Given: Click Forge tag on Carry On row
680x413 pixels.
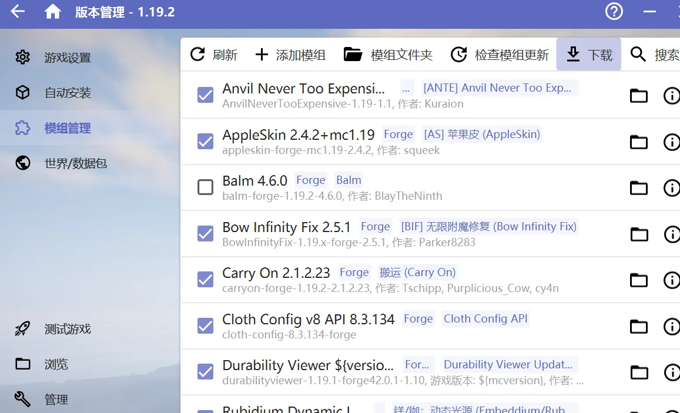Looking at the screenshot, I should (x=354, y=272).
